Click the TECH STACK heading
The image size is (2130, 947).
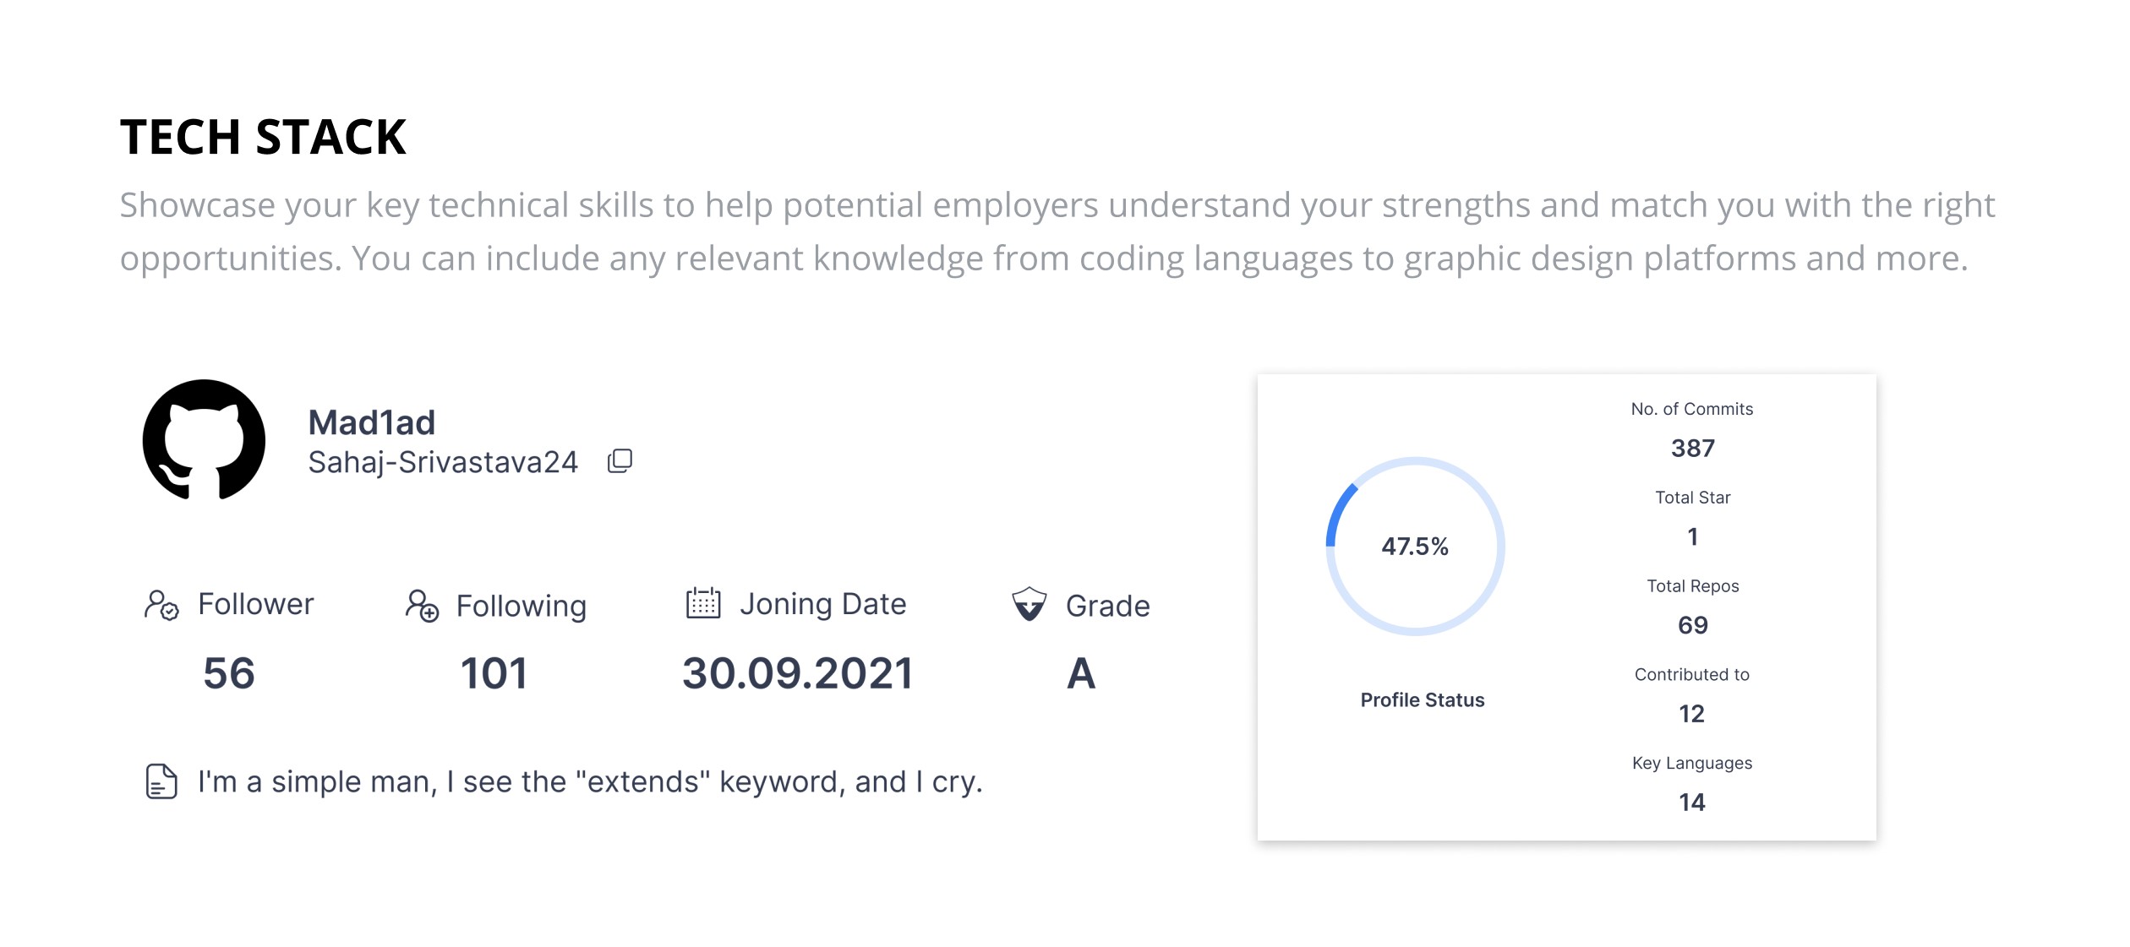pyautogui.click(x=263, y=137)
